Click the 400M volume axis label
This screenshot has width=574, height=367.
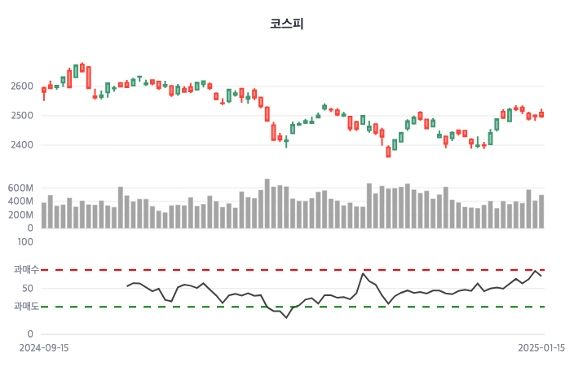[x=21, y=201]
